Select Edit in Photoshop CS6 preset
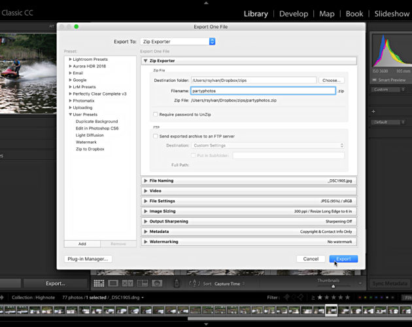This screenshot has width=412, height=327. 97,128
